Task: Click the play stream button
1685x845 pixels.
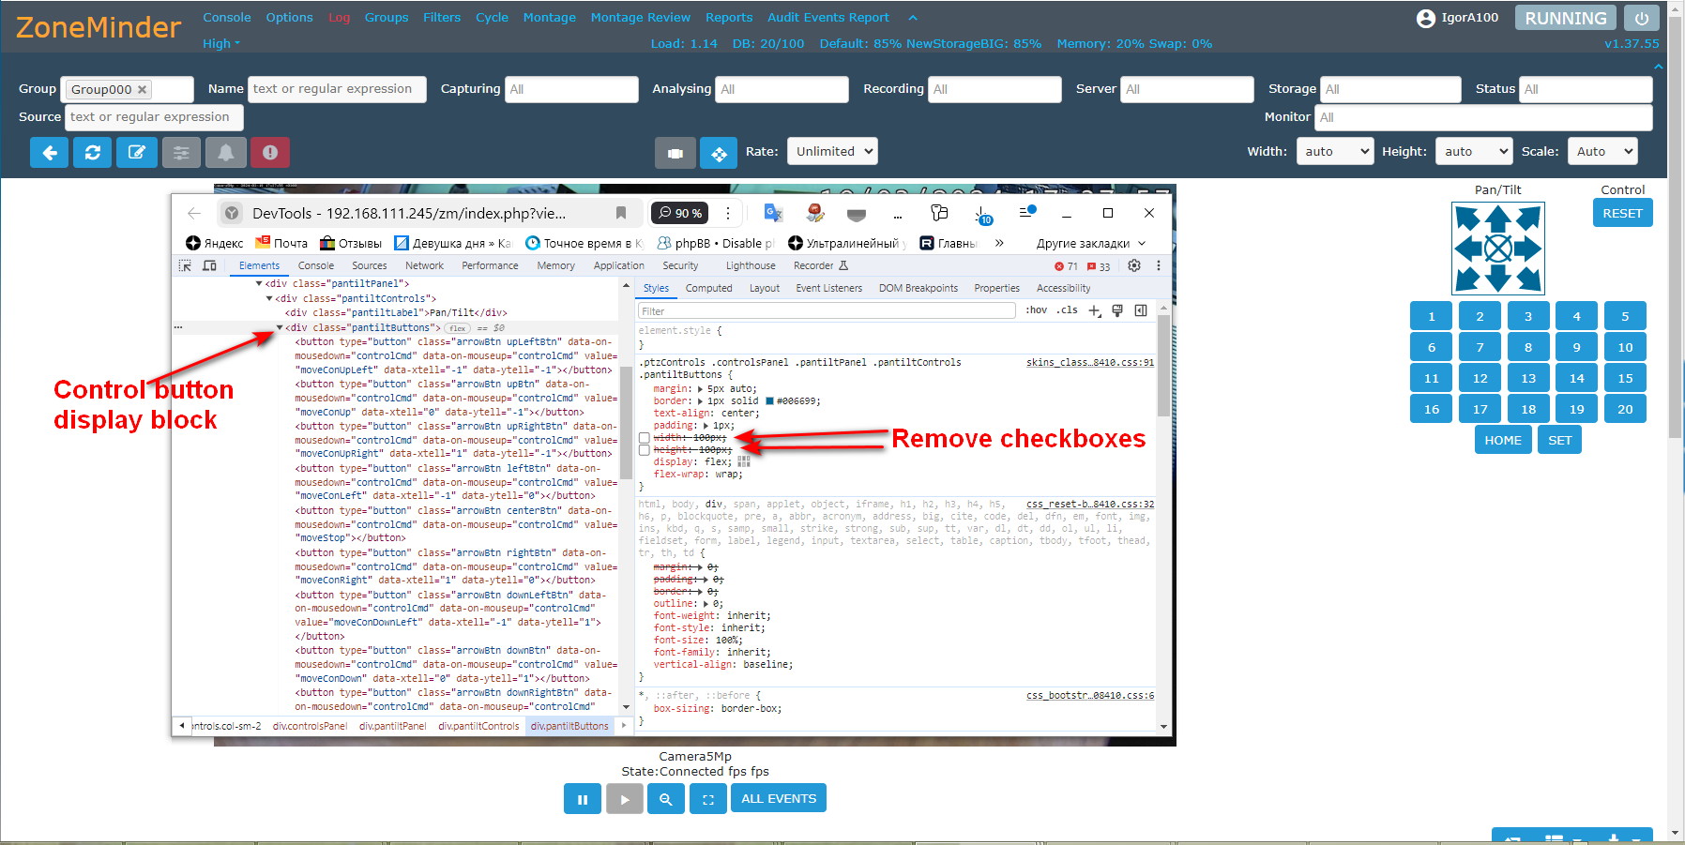Action: tap(624, 799)
